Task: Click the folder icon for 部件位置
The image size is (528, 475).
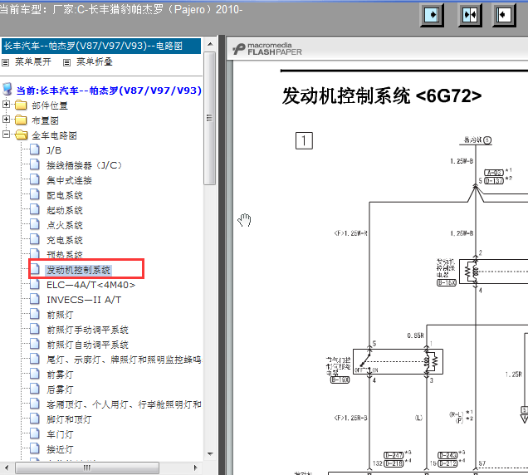Action: (21, 105)
